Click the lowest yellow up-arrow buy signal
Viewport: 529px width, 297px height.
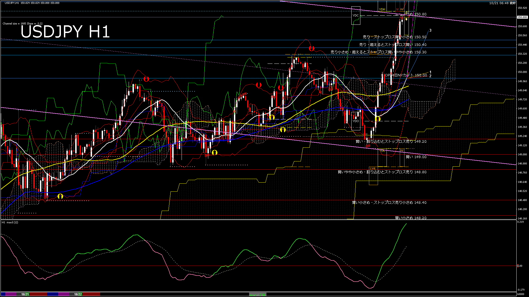tap(60, 196)
